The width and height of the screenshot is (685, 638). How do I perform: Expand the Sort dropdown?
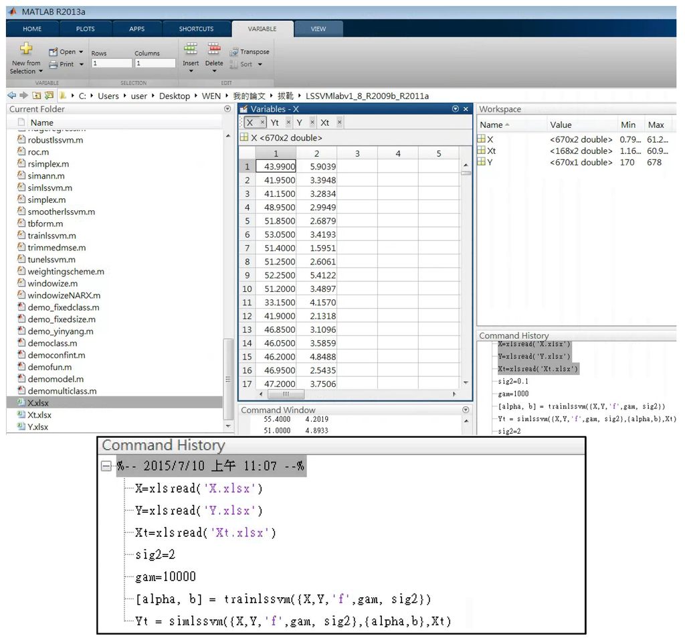(x=260, y=64)
